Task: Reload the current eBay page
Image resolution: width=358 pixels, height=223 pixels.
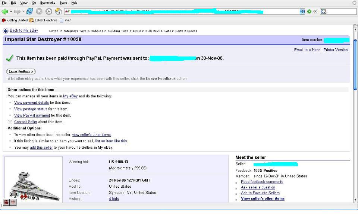Action: (29, 11)
